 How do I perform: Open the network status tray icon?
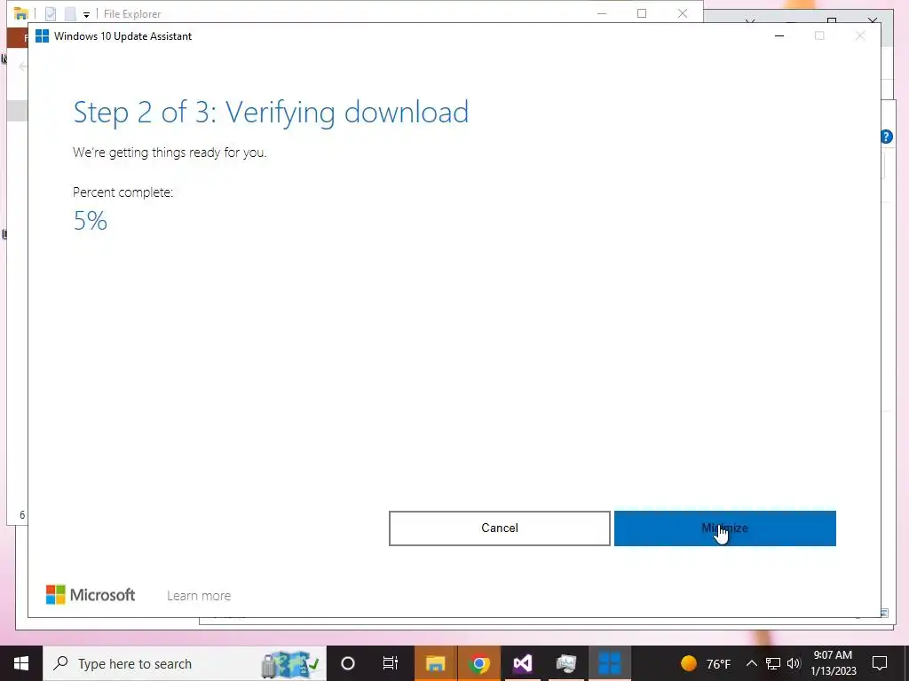point(773,663)
